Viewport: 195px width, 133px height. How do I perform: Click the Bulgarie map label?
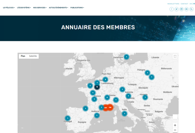(159, 111)
